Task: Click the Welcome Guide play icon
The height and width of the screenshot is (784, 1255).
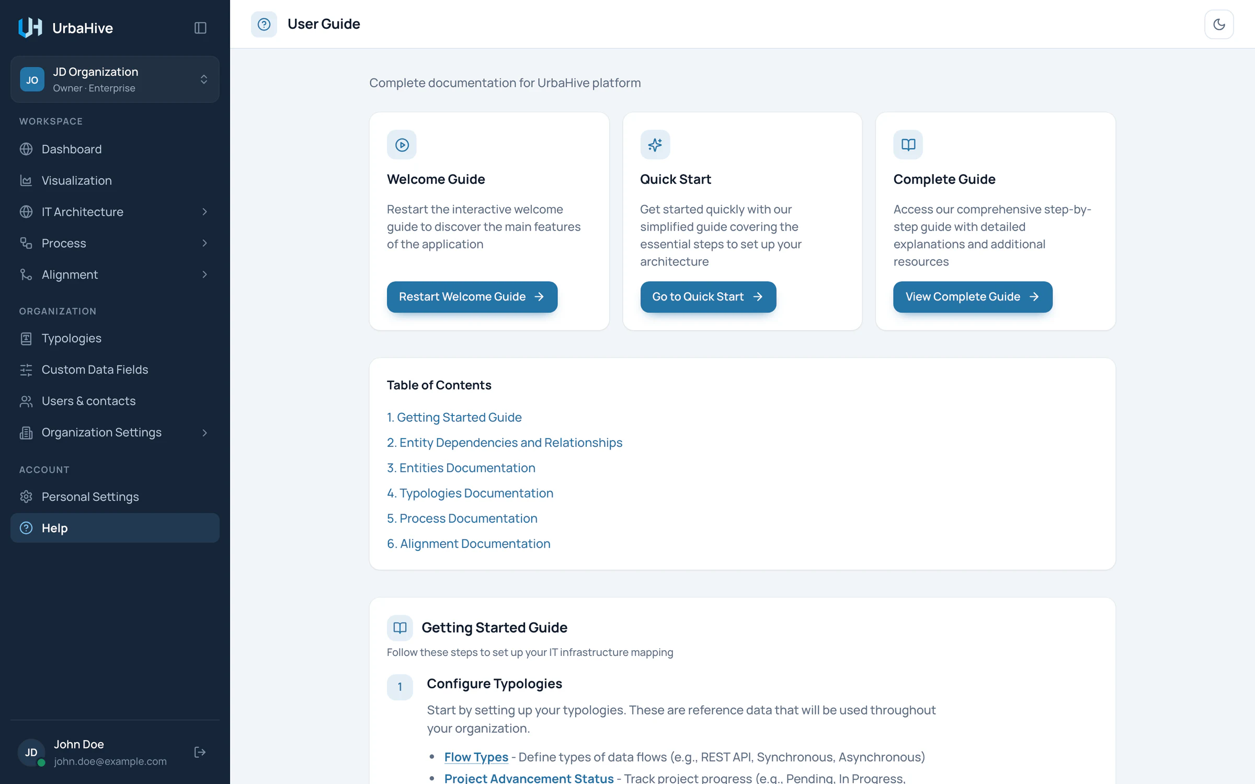Action: click(402, 145)
